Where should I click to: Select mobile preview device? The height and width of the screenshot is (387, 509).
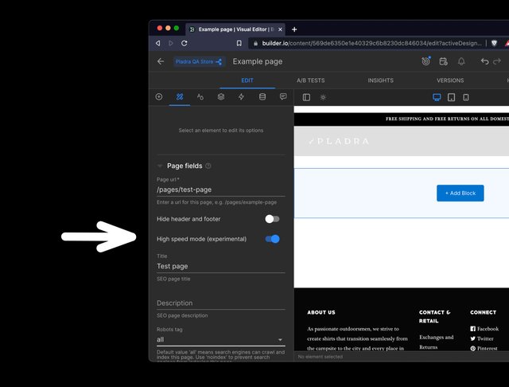(x=466, y=97)
